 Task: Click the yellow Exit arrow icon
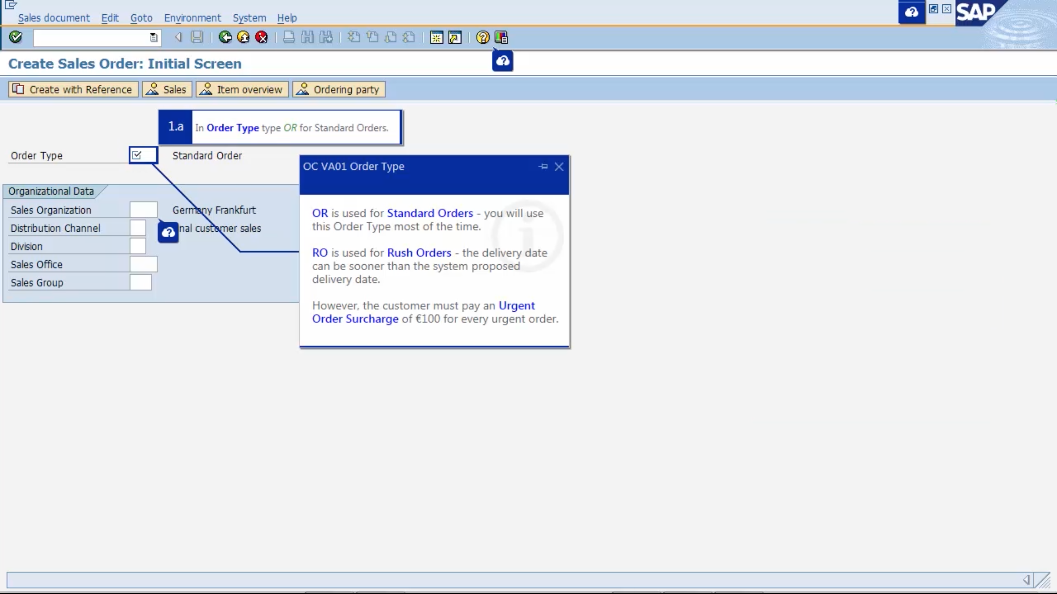(x=243, y=37)
